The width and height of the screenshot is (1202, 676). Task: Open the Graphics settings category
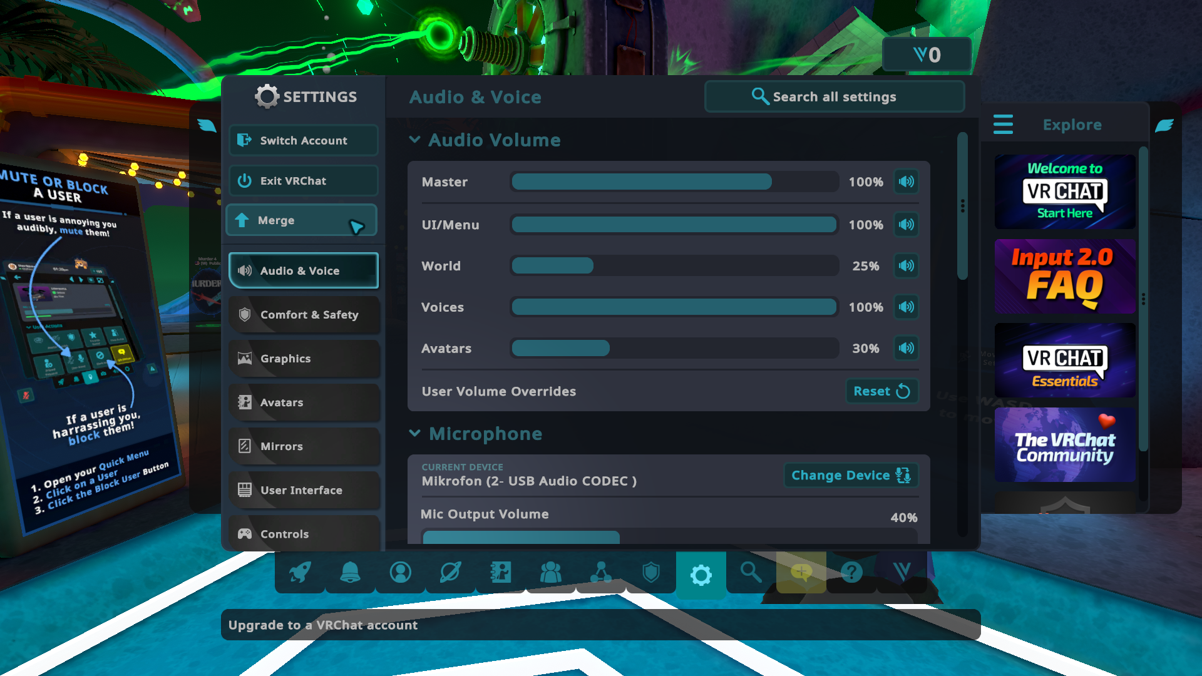(304, 359)
